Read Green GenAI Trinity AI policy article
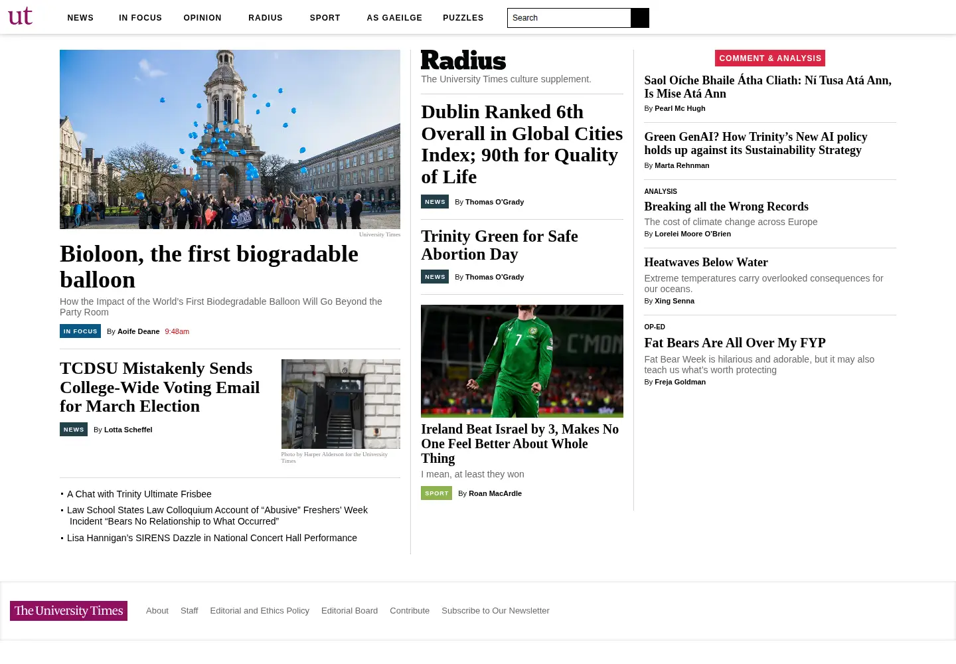Image resolution: width=956 pixels, height=664 pixels. click(x=756, y=143)
